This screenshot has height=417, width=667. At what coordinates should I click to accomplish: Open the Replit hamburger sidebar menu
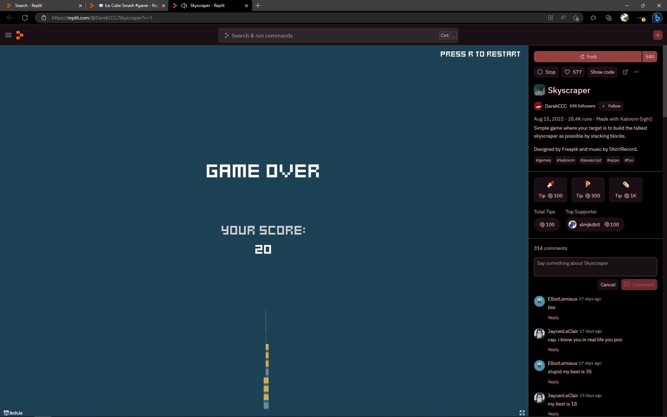point(8,35)
